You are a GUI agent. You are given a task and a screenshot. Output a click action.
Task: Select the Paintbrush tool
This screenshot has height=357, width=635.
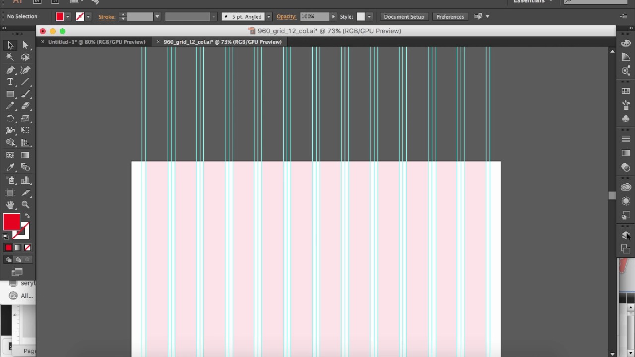25,94
